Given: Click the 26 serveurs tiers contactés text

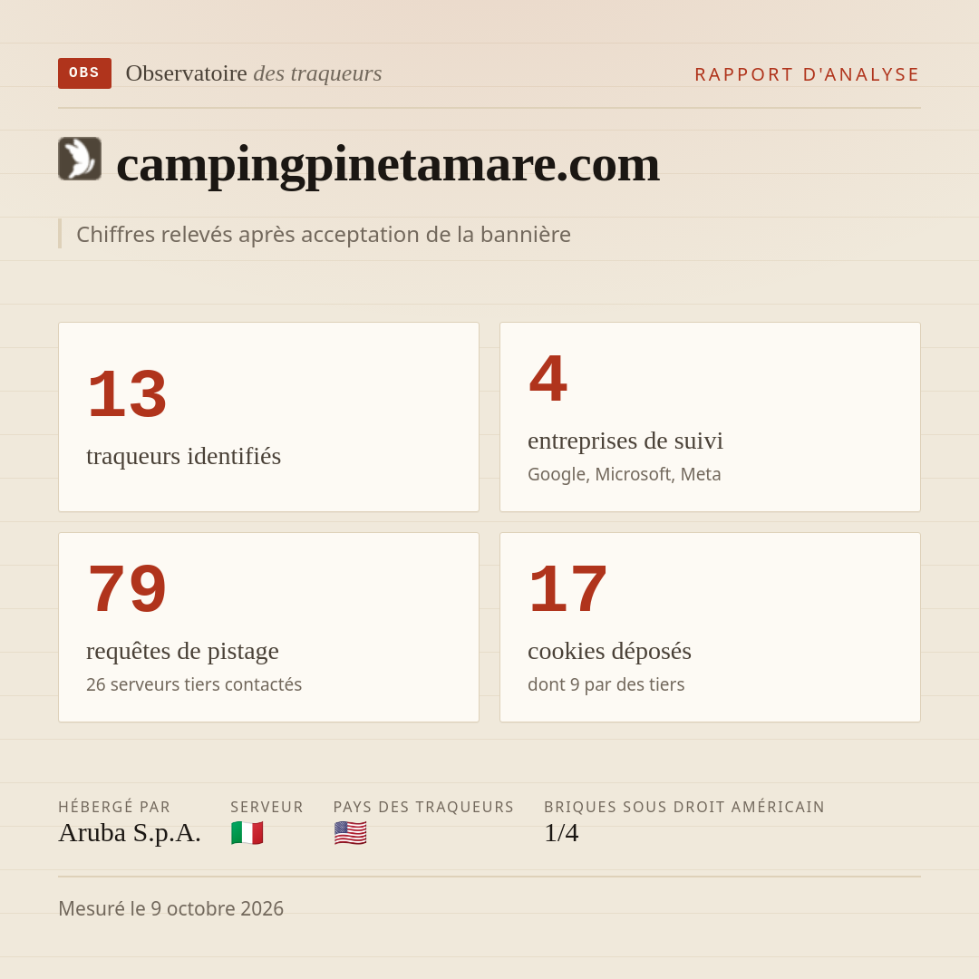Looking at the screenshot, I should 194,684.
